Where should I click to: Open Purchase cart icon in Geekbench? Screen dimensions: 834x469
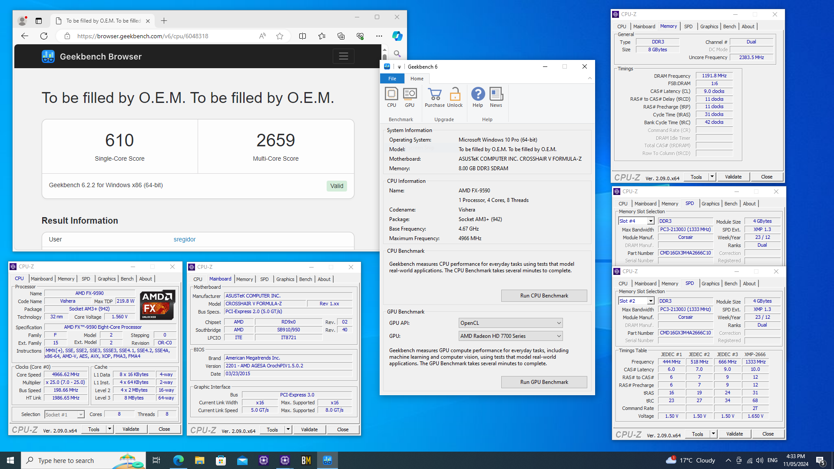[x=434, y=97]
